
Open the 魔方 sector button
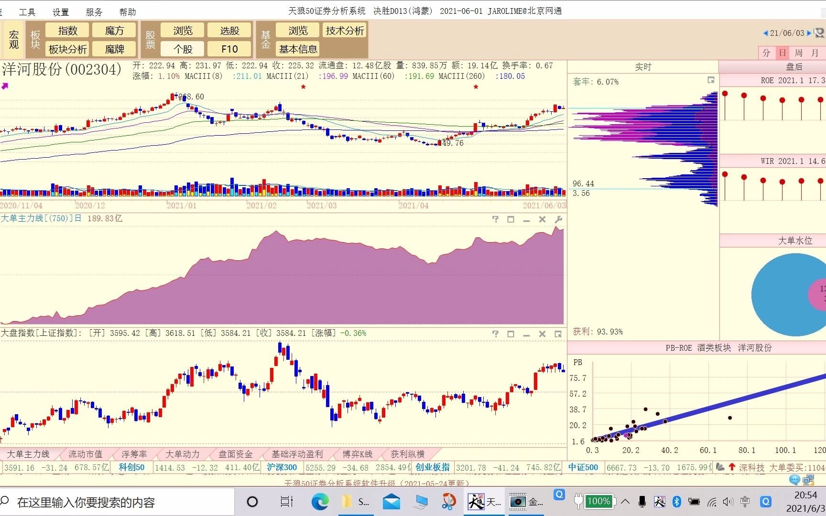[114, 31]
